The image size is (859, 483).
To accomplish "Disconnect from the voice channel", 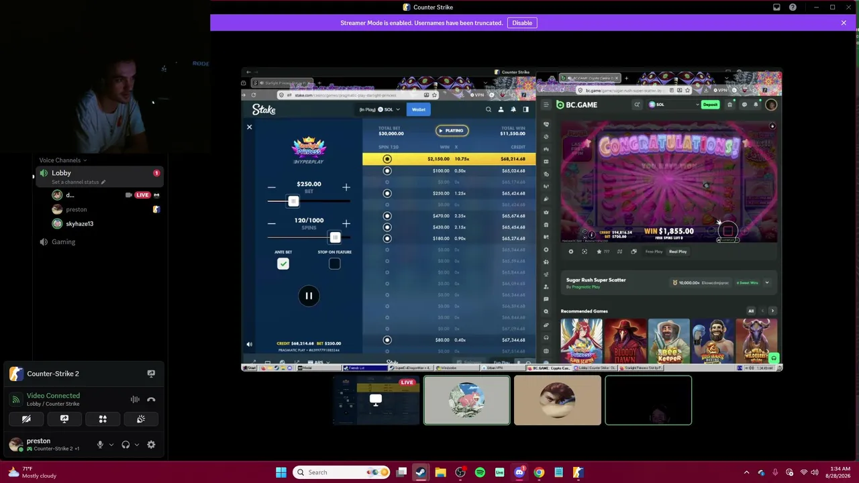I will tap(151, 400).
